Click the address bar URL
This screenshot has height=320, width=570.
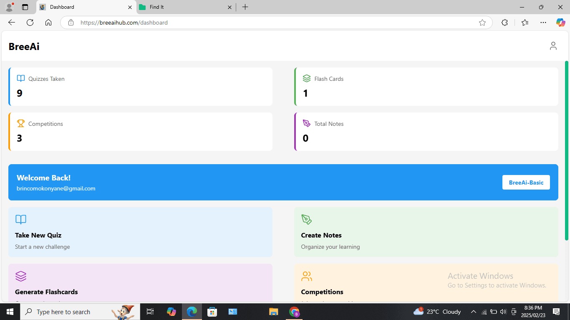[124, 22]
